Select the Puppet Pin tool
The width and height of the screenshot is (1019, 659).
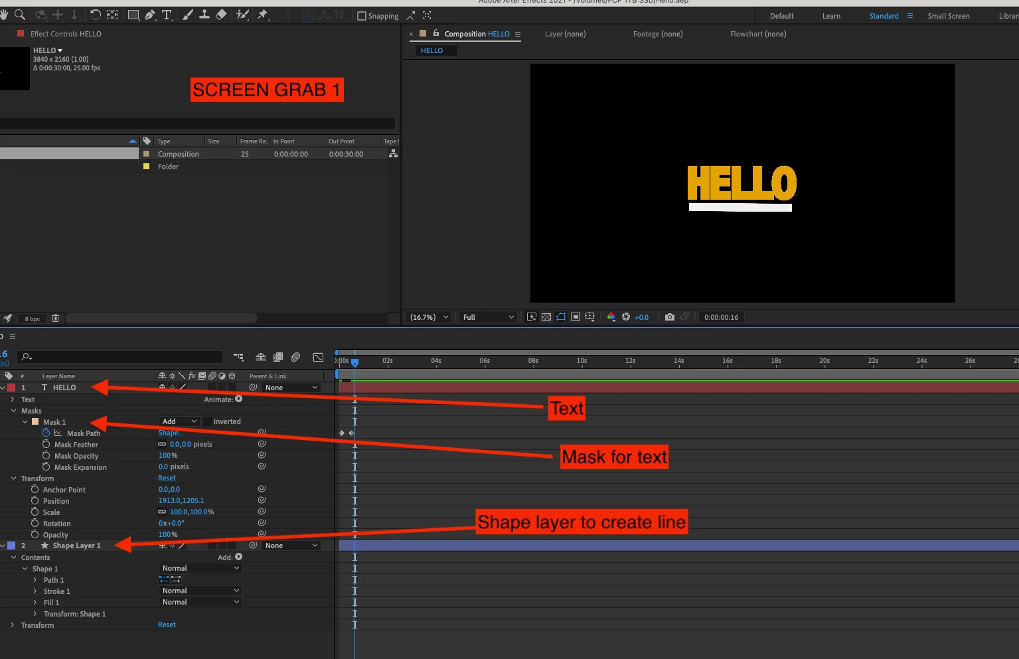[x=263, y=15]
